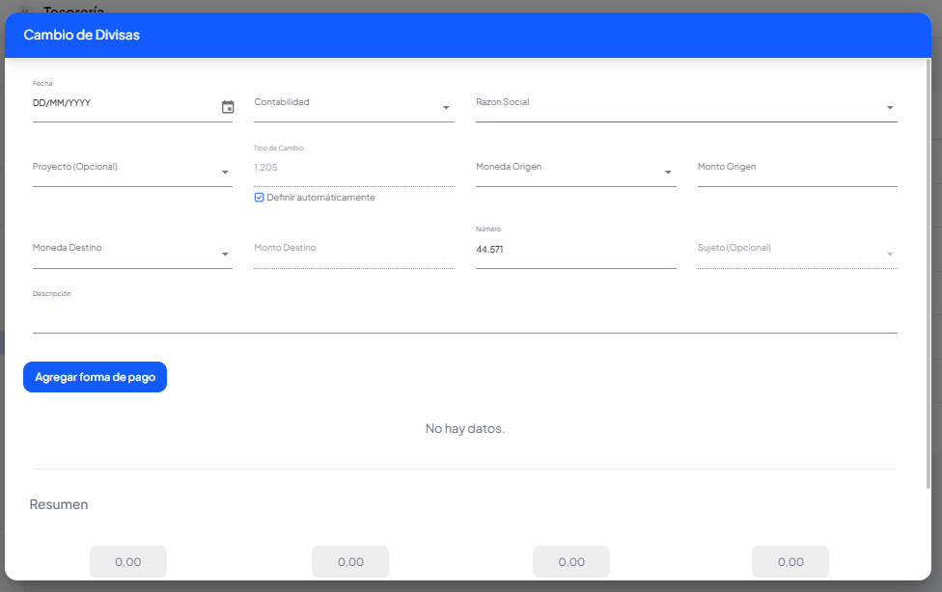Expand the Proyecto (Opcional) dropdown
The image size is (942, 592).
click(x=225, y=173)
